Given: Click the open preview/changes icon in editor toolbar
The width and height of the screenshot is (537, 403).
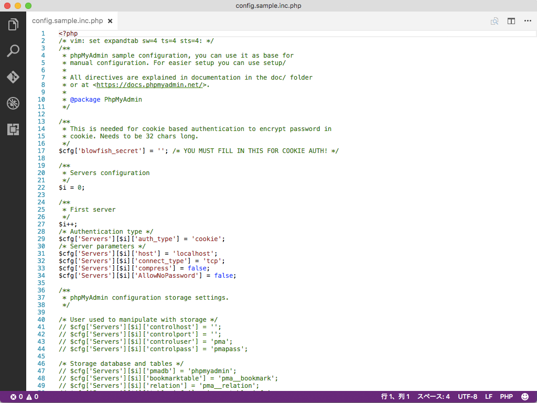Looking at the screenshot, I should [x=494, y=21].
